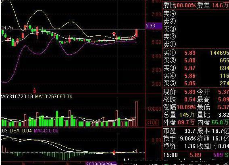
Task: Select the 卖① ask row
Action: [x=196, y=44]
